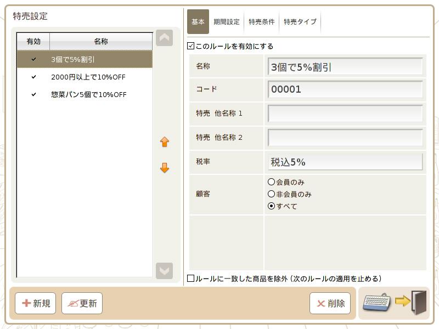Delete rule using 削除 button
This screenshot has width=439, height=329.
[x=330, y=303]
